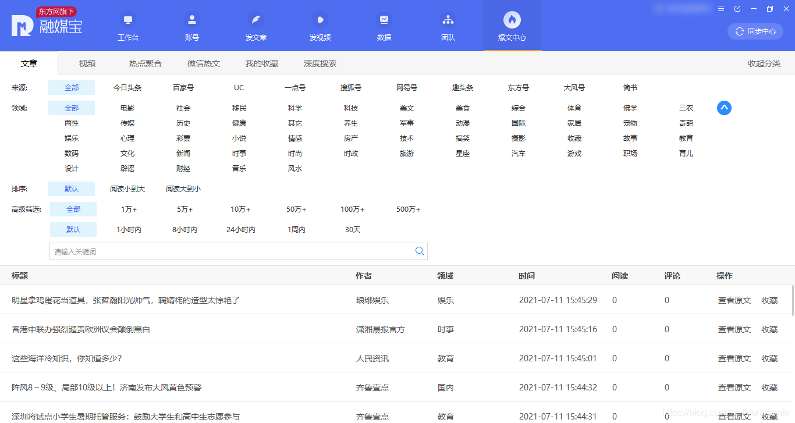795x423 pixels.
Task: Click 查看原文 for 潇湘晨报官方 article
Action: click(734, 329)
